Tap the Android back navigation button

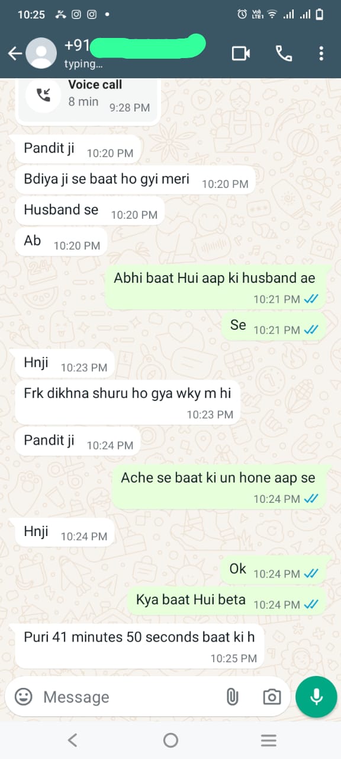tap(72, 739)
